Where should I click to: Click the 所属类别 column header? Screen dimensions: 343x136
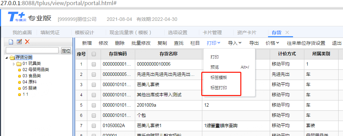pos(321,54)
